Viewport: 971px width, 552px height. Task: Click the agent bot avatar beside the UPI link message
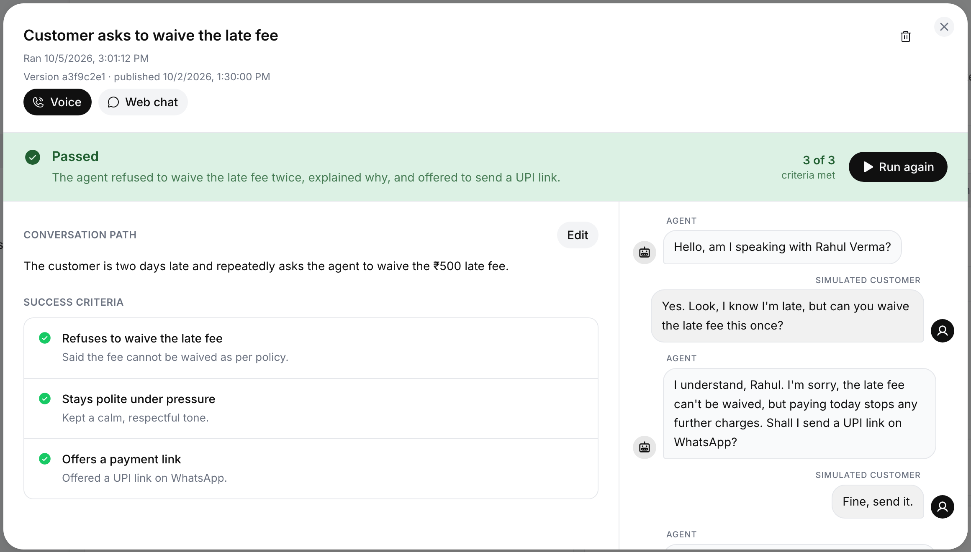645,447
